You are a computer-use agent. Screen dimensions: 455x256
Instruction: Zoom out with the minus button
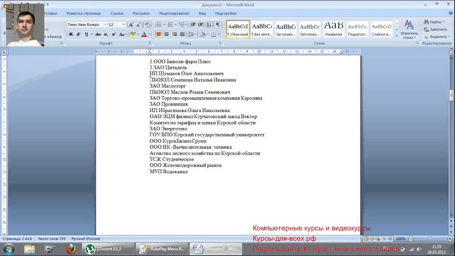pos(411,239)
